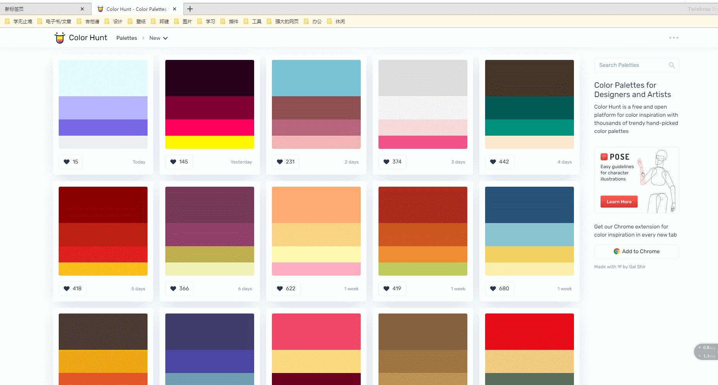This screenshot has height=385, width=718.
Task: Open the Gal Shir credit link
Action: click(x=637, y=267)
